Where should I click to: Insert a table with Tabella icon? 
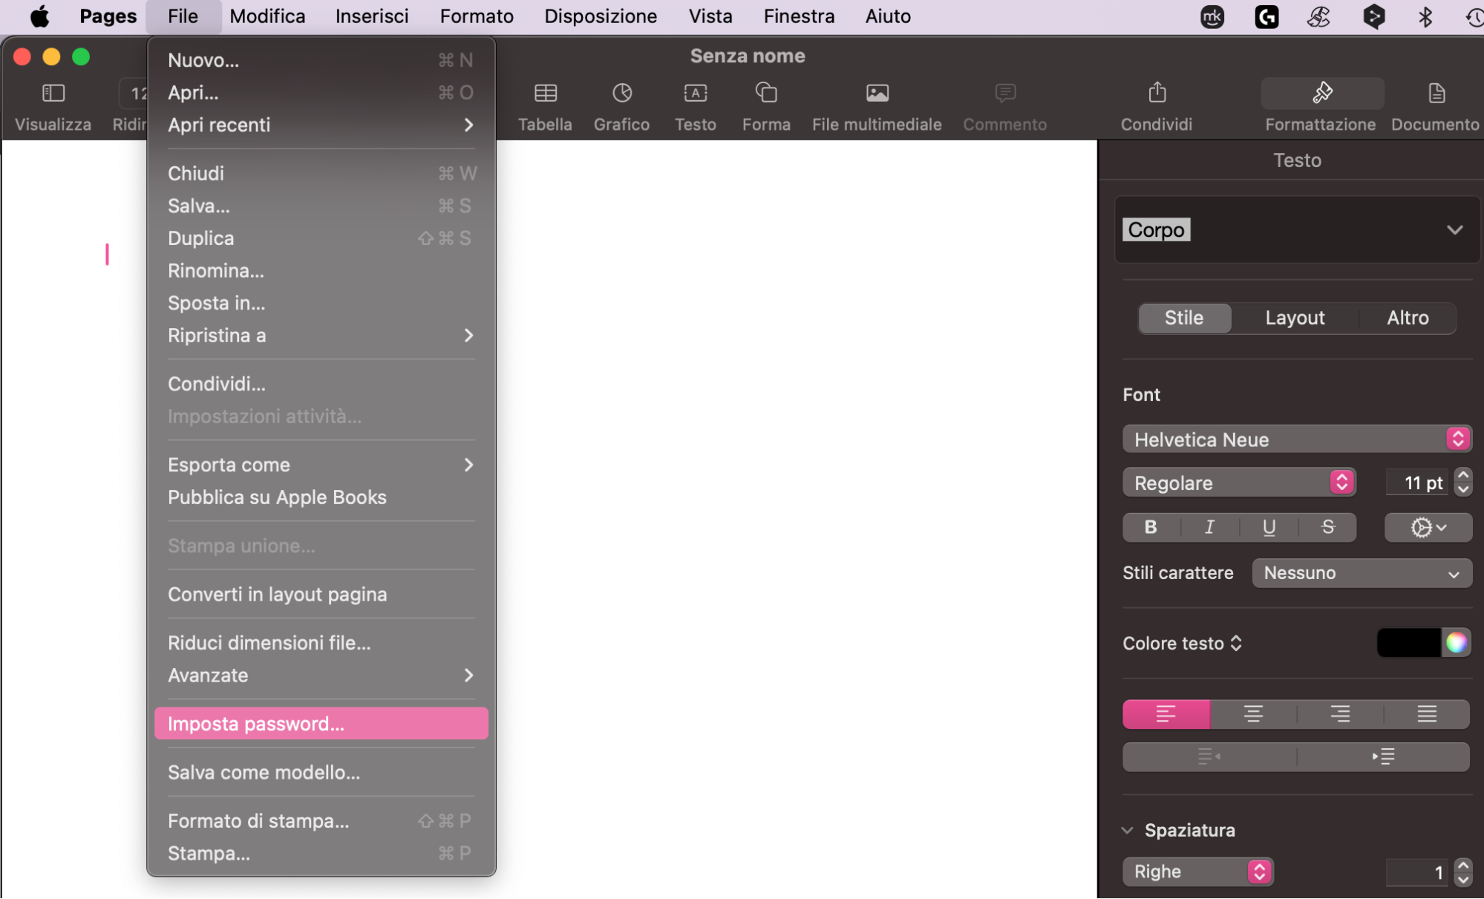[x=545, y=93]
